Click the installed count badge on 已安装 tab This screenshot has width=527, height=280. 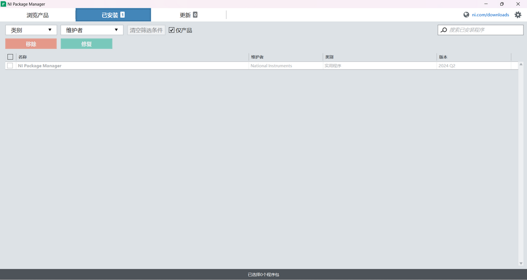tap(122, 15)
